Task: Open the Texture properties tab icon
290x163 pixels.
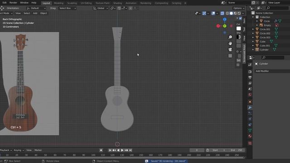Action: [x=250, y=143]
